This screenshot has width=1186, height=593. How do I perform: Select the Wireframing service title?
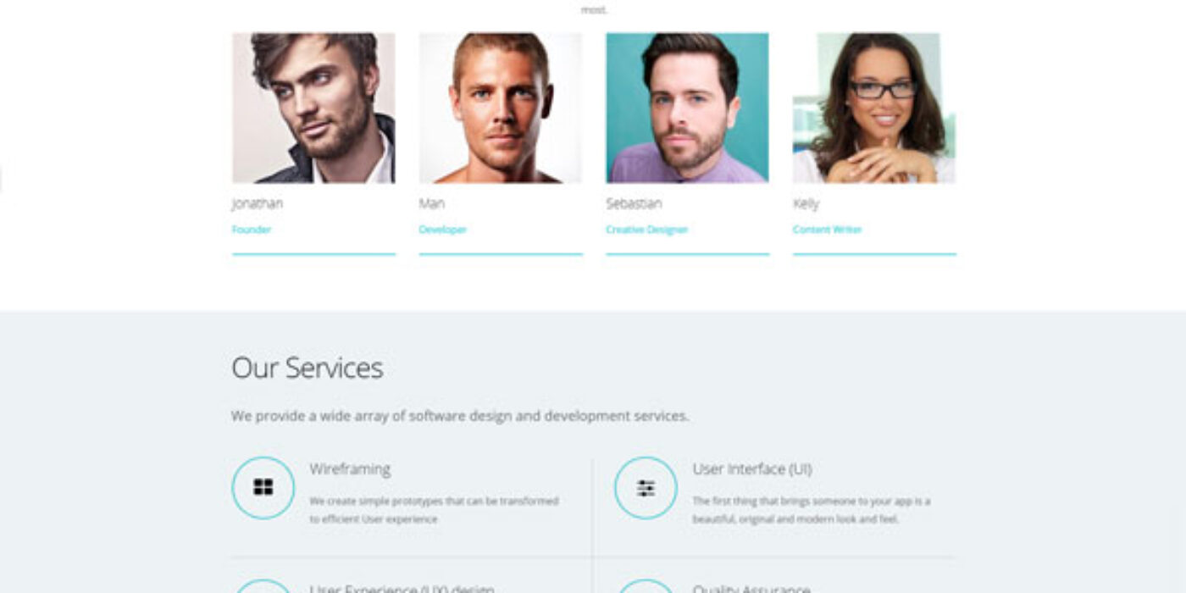350,468
